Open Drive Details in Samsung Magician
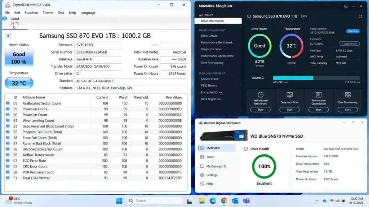Image resolution: width=369 pixels, height=207 pixels. click(x=209, y=36)
